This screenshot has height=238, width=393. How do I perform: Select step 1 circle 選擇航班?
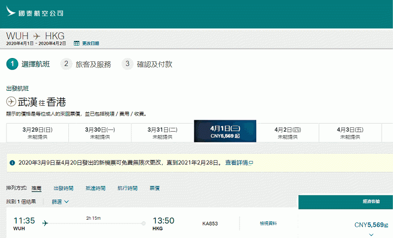[x=12, y=64]
